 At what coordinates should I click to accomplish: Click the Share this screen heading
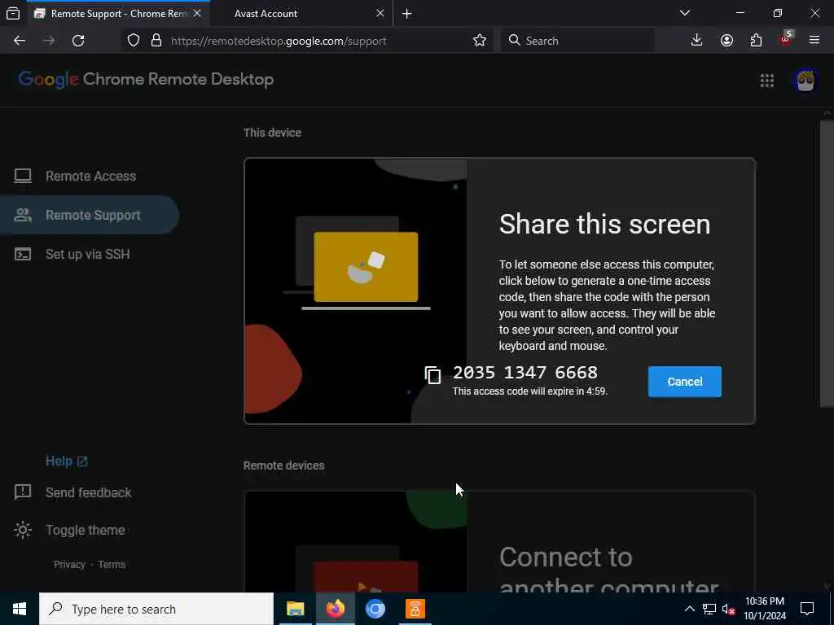(605, 224)
